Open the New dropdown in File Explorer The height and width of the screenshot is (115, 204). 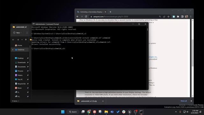click(17, 33)
